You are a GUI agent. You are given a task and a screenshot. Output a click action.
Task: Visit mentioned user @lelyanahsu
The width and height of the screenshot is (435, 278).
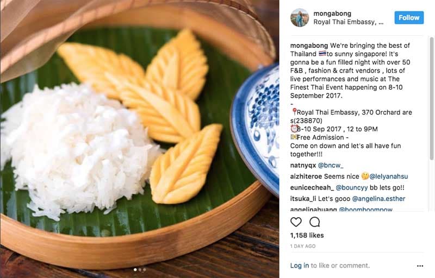pyautogui.click(x=389, y=176)
